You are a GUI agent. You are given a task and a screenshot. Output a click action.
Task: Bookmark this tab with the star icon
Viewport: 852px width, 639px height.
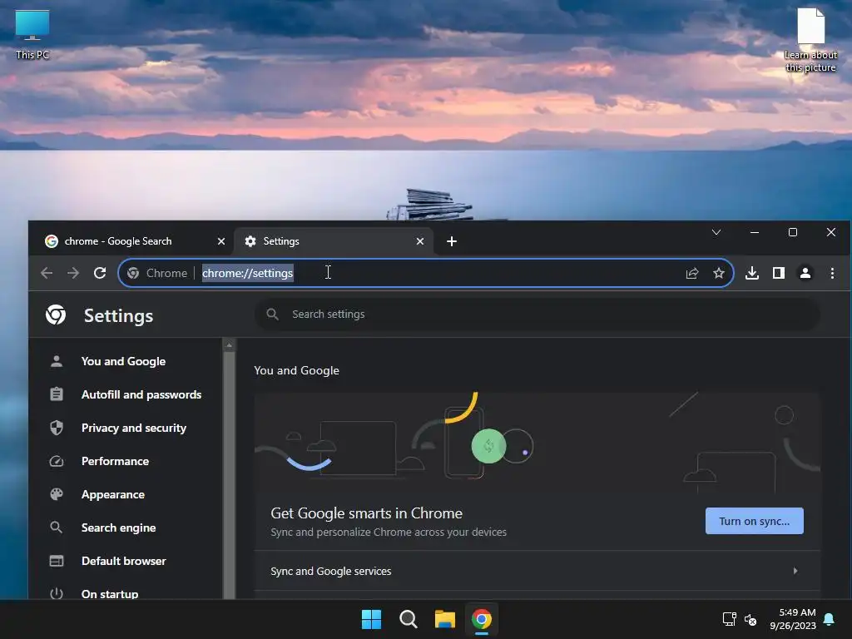pyautogui.click(x=718, y=273)
